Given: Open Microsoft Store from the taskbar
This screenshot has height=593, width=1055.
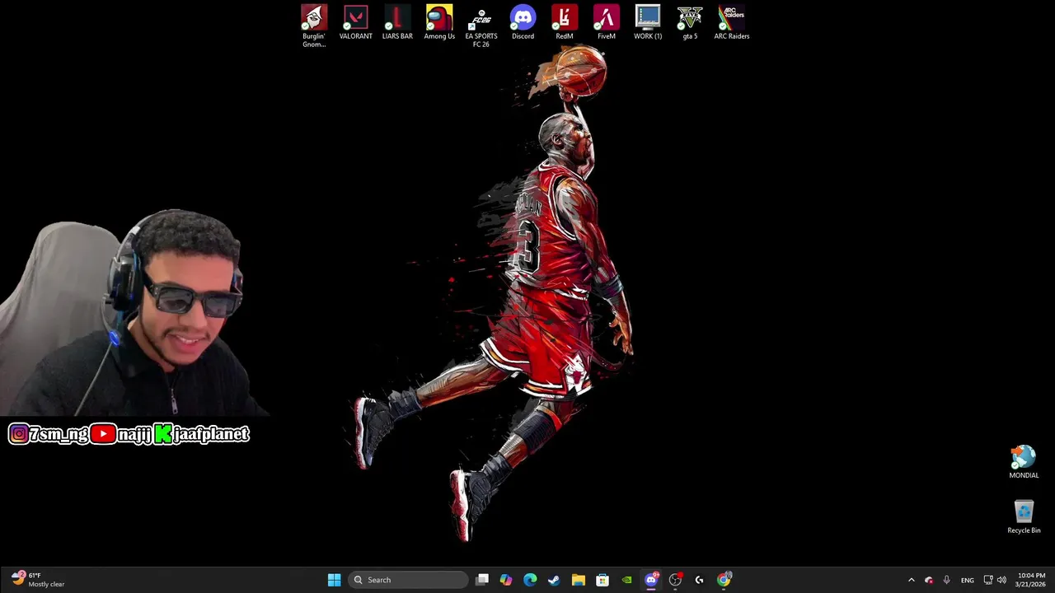Looking at the screenshot, I should coord(603,580).
